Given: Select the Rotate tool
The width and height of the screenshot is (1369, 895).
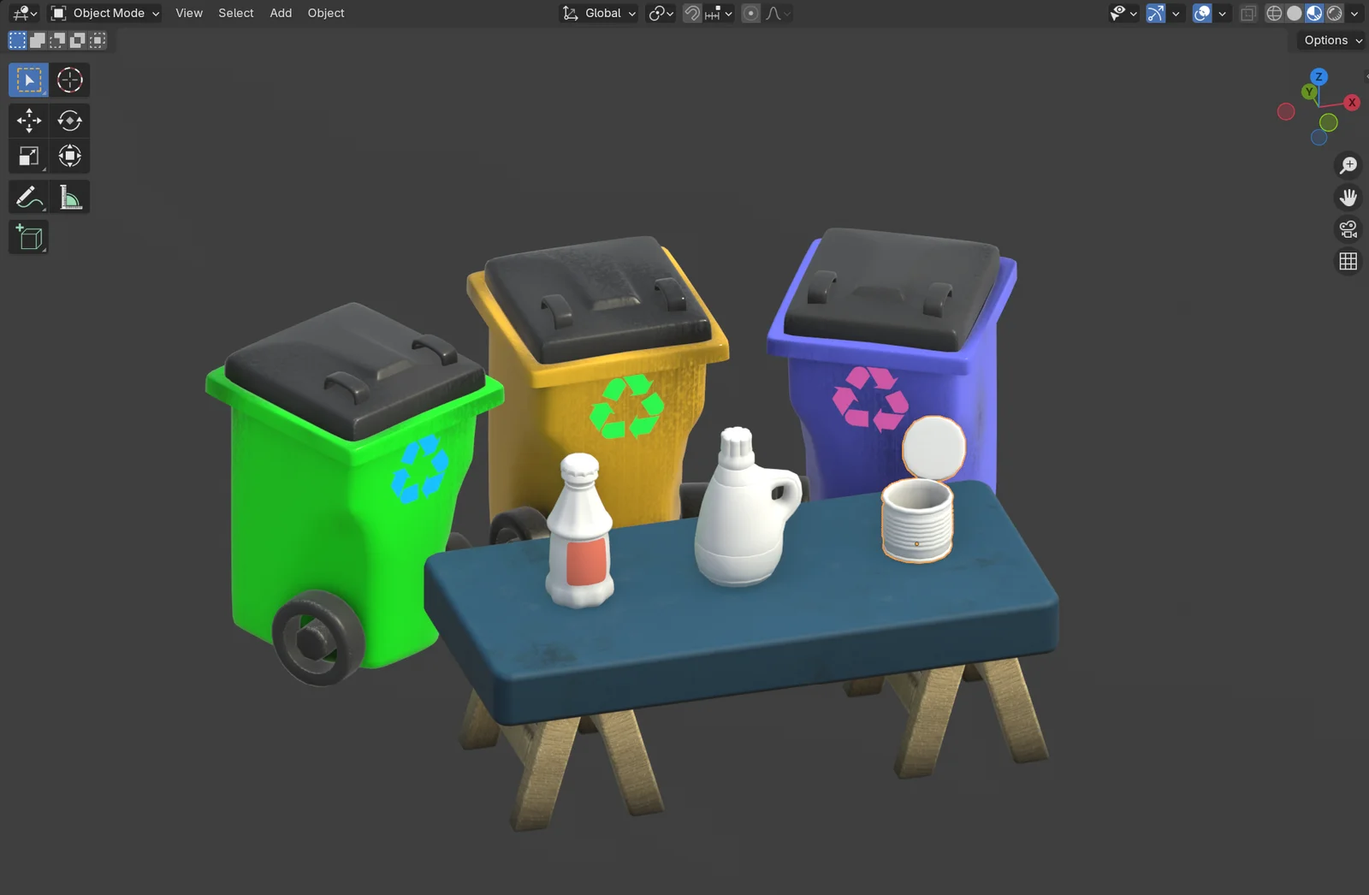Looking at the screenshot, I should point(69,121).
